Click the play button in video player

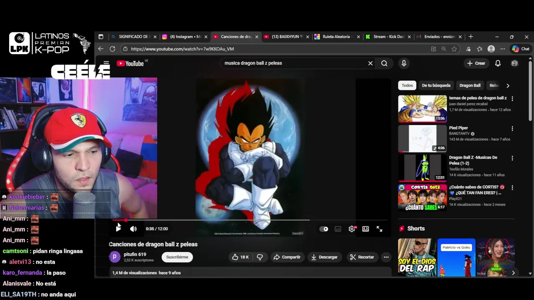tap(118, 229)
